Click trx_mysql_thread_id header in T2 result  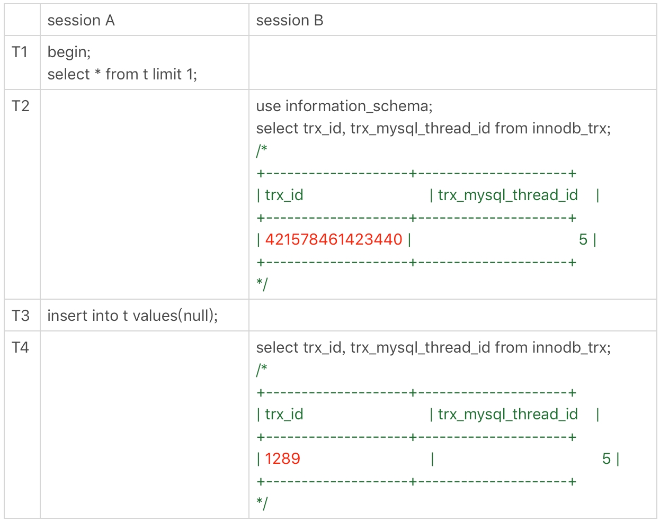pos(507,195)
